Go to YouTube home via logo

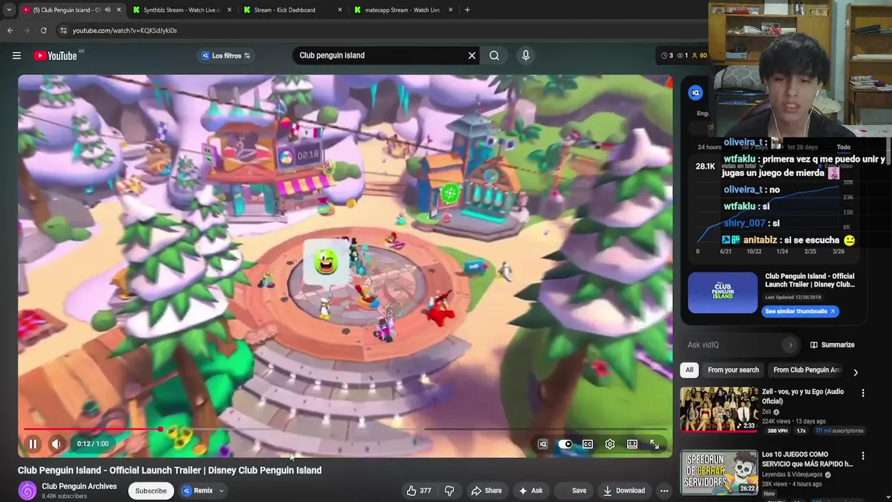pos(55,56)
